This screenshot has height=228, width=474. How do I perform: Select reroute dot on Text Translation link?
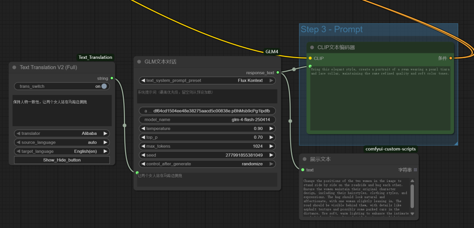coord(125,125)
